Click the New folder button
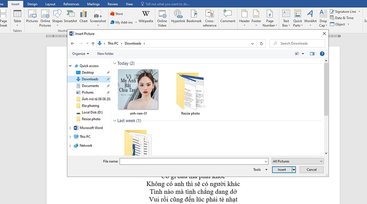 [x=106, y=54]
